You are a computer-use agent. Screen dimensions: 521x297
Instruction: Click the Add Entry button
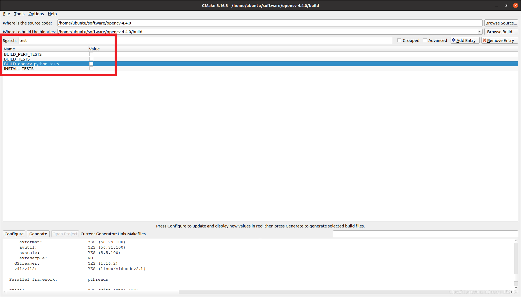(x=465, y=41)
